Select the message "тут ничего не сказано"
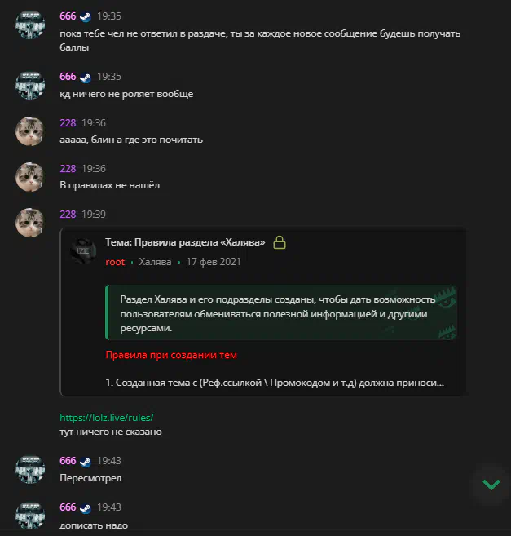Screen dimensions: 511x536 (x=111, y=432)
